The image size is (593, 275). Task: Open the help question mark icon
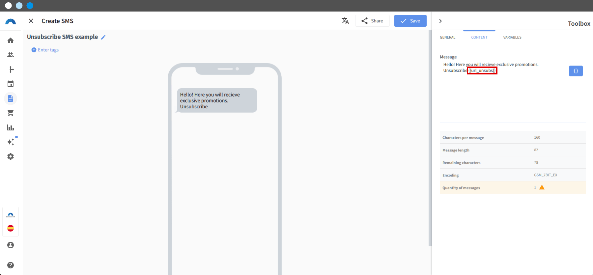point(11,265)
